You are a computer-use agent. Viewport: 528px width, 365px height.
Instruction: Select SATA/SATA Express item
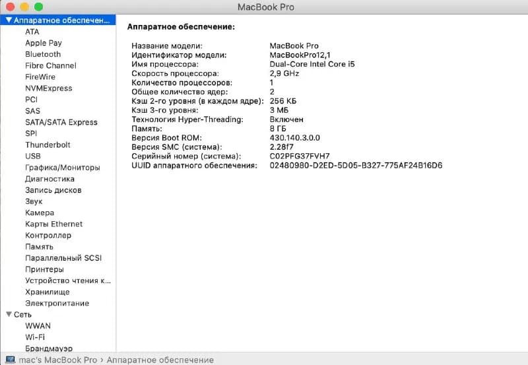[x=61, y=122]
